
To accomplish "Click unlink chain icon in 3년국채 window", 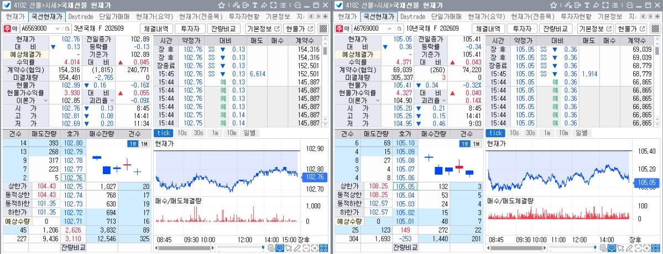I will (236, 6).
